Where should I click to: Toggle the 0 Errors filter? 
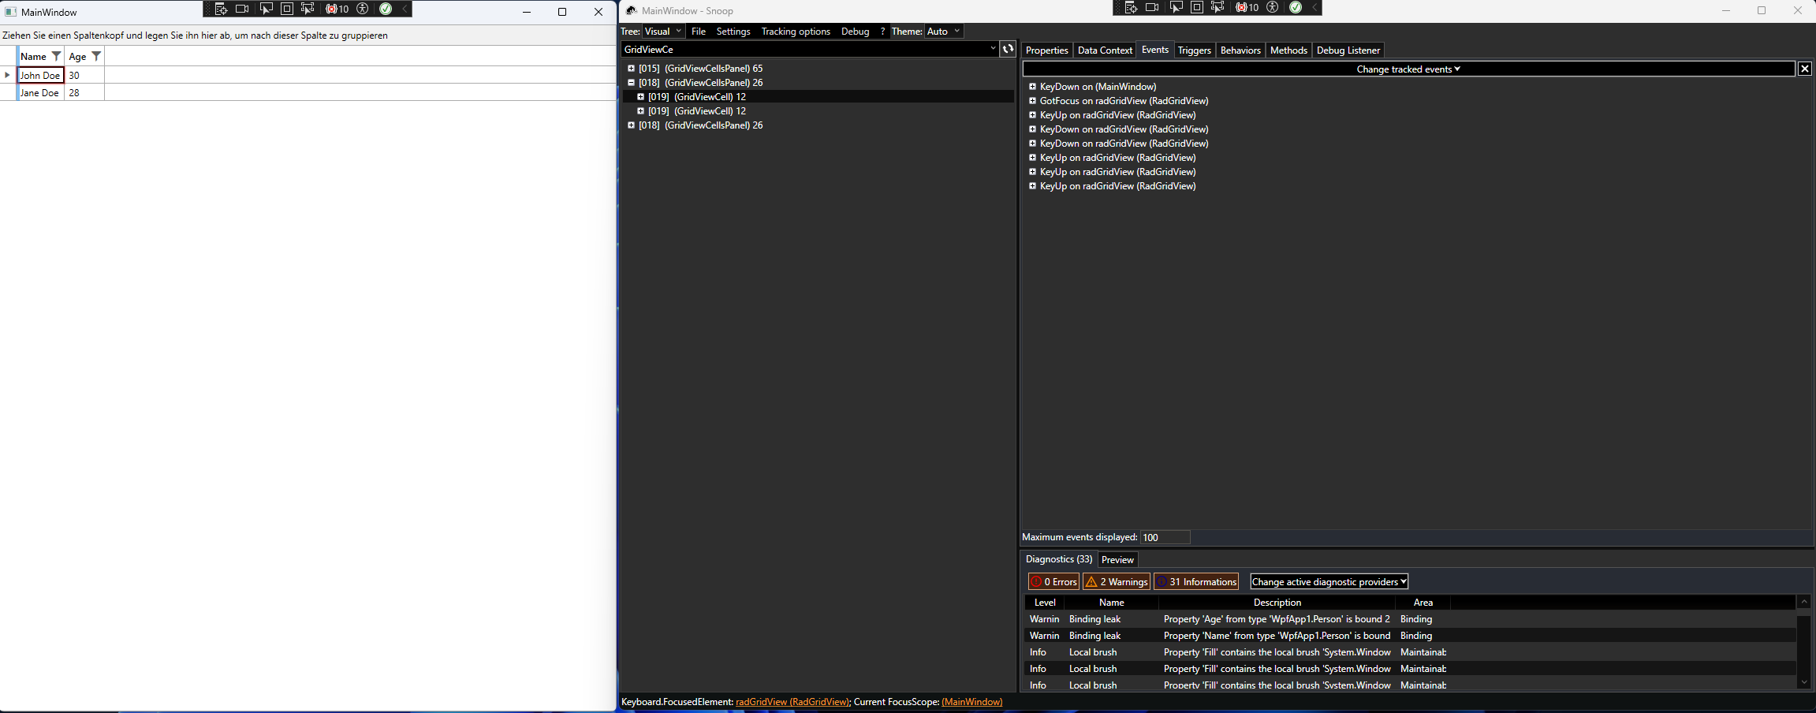coord(1053,581)
